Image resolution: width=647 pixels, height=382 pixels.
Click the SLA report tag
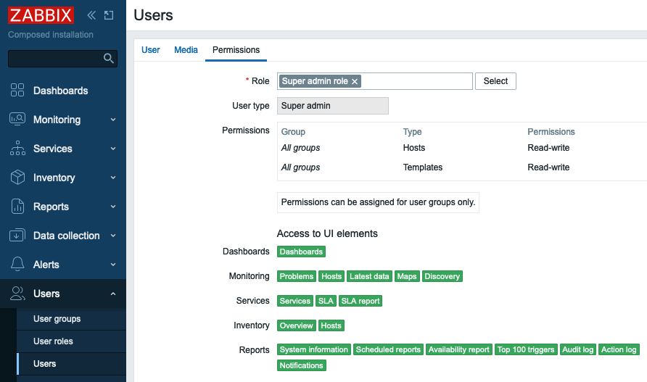[x=360, y=301]
